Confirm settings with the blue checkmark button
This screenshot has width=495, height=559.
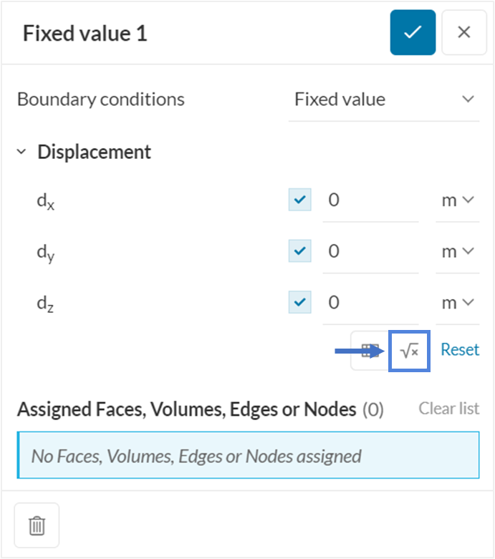pos(413,33)
